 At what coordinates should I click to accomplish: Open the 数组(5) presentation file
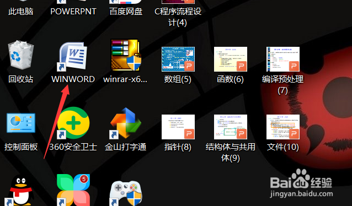tap(178, 59)
